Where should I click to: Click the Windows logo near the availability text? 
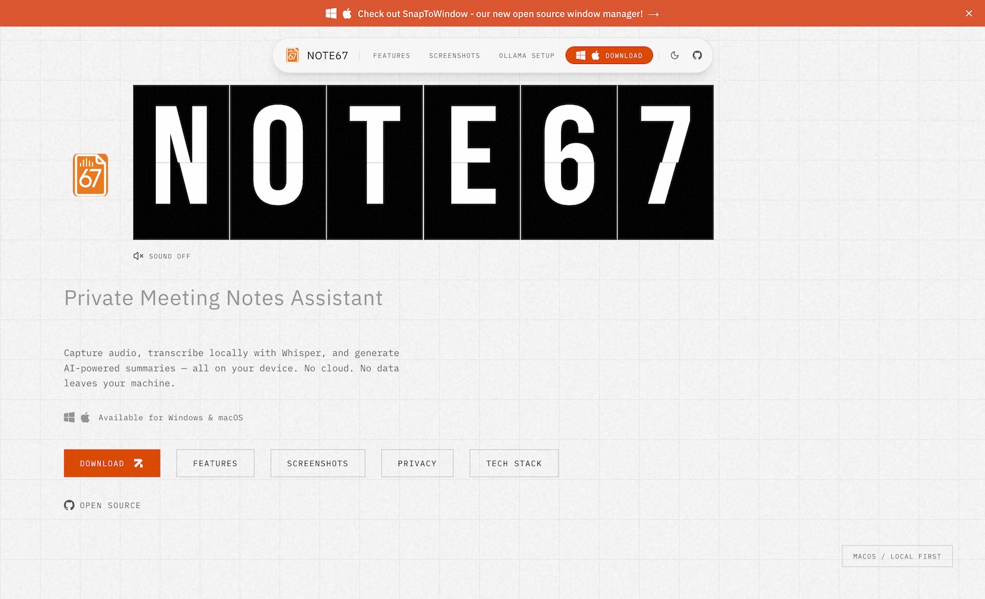[69, 417]
